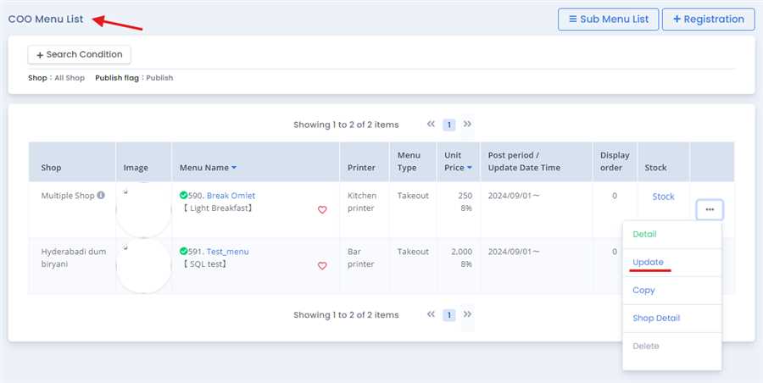The width and height of the screenshot is (763, 383).
Task: Click the Test_menu image thumbnail
Action: (142, 265)
